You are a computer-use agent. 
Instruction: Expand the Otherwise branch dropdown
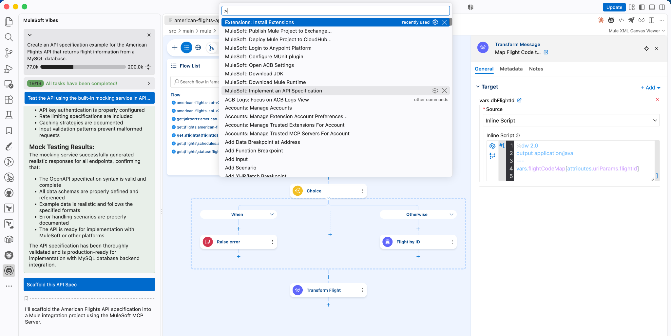click(x=451, y=214)
